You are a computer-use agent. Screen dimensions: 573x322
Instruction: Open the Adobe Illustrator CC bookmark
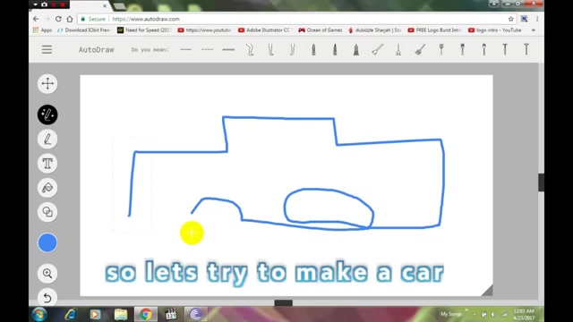coord(265,30)
